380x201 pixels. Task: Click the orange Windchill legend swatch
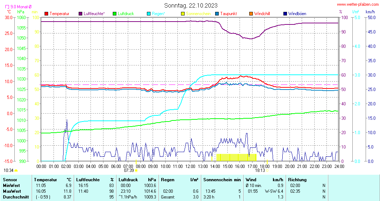[251, 14]
